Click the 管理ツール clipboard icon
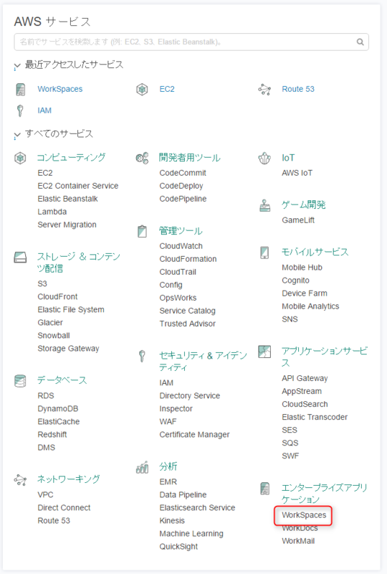The height and width of the screenshot is (574, 387). click(x=142, y=231)
